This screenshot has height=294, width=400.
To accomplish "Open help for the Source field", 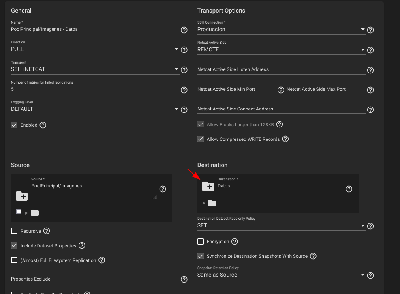I will pyautogui.click(x=163, y=189).
